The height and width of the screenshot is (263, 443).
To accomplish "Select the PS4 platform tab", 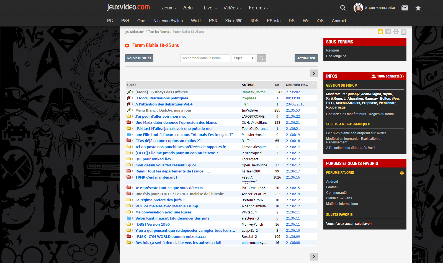I will point(125,21).
